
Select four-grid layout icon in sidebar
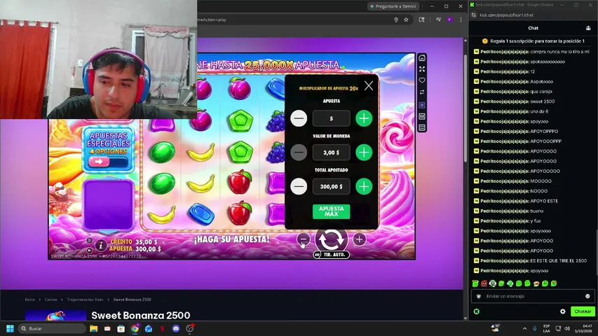pos(422,128)
